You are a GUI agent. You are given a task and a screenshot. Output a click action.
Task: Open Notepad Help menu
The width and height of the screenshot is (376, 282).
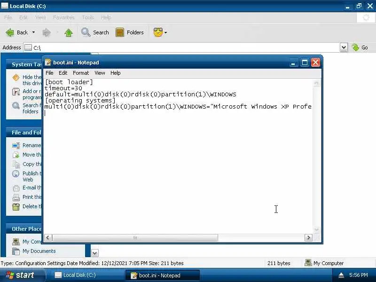pyautogui.click(x=115, y=73)
